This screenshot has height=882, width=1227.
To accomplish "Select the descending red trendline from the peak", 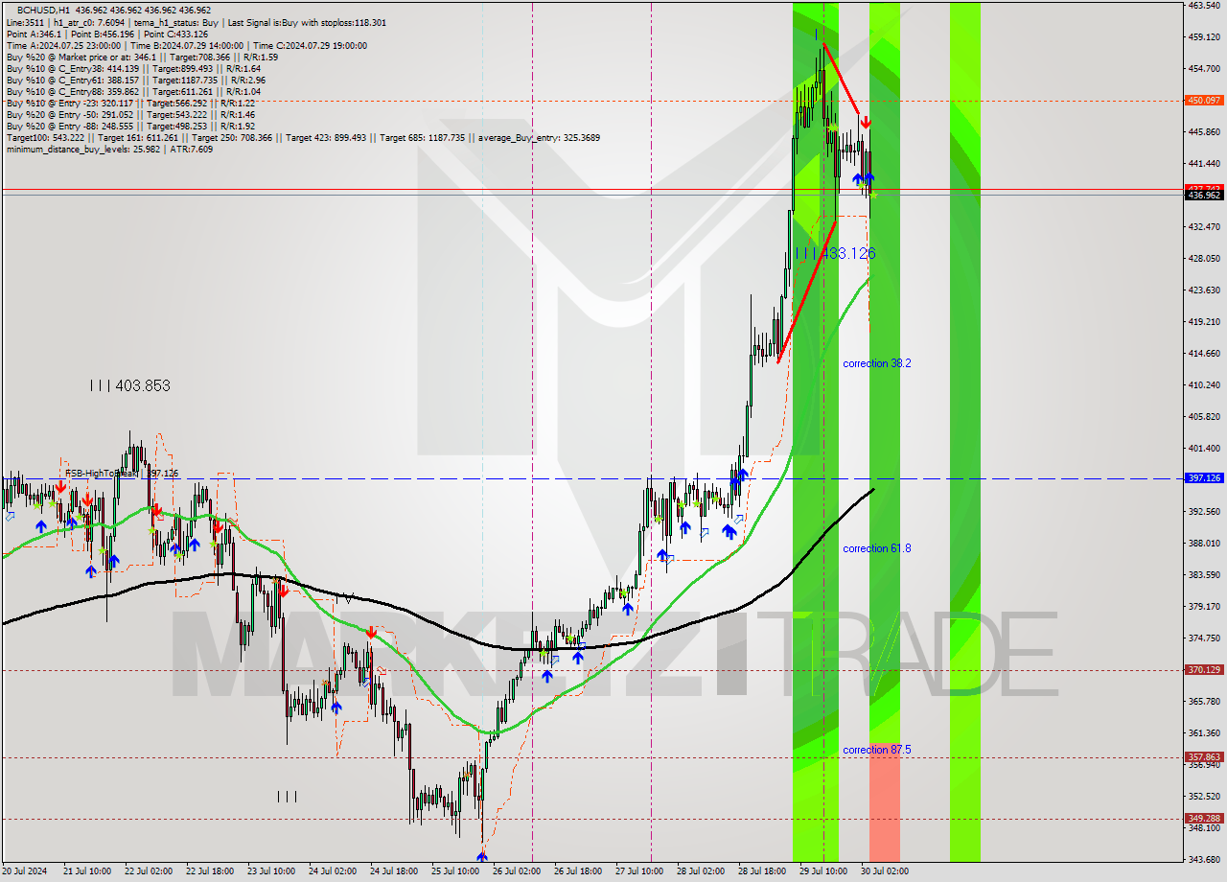I will [842, 80].
